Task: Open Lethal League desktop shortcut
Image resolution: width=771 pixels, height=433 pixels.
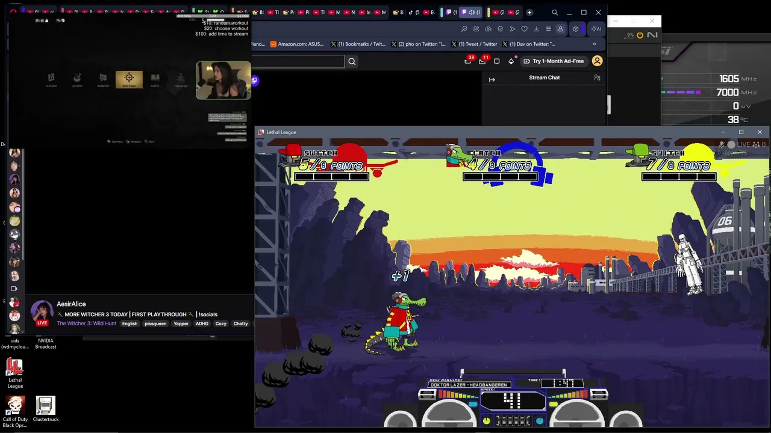Action: point(15,373)
